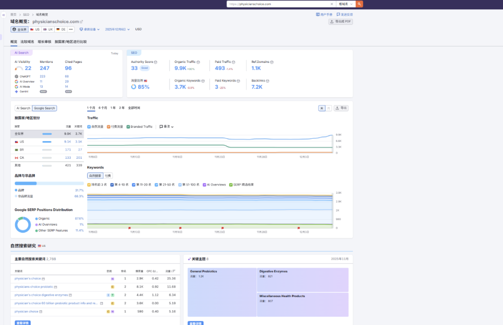Image resolution: width=503 pixels, height=325 pixels.
Task: Switch to the 按国家/地区进行比较 tab
Action: coord(71,42)
